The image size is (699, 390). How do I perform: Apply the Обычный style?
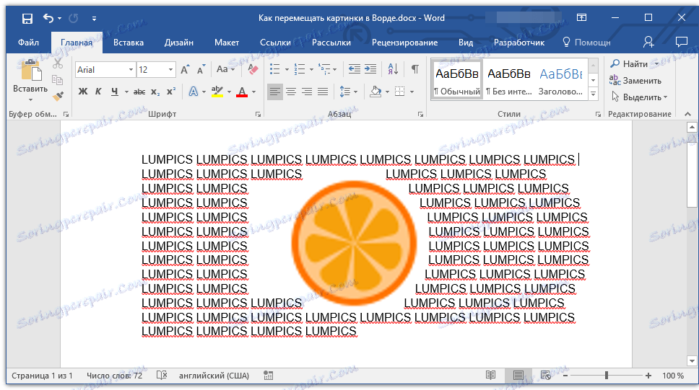pos(457,80)
